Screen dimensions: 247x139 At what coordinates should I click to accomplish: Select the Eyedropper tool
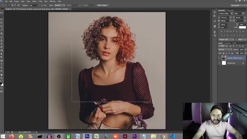pos(2,30)
